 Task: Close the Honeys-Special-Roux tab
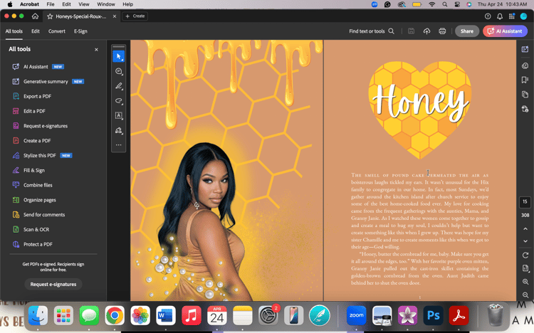(x=115, y=16)
